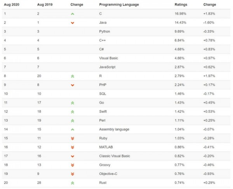
Task: Click the Visual Basic row label
Action: (x=109, y=58)
